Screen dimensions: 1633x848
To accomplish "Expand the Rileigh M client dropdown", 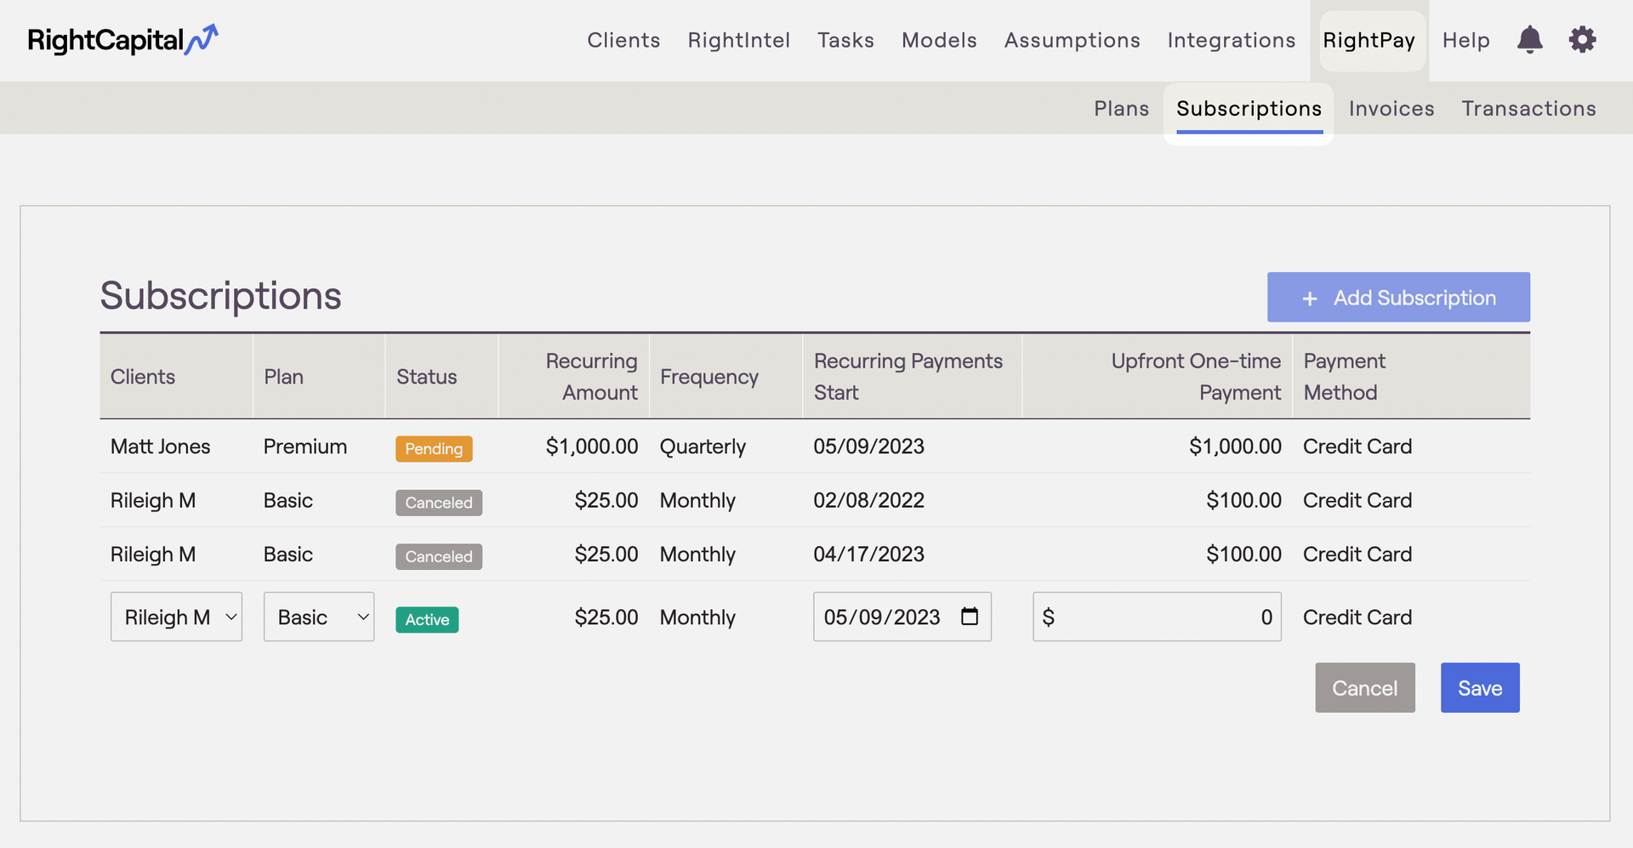I will point(176,617).
